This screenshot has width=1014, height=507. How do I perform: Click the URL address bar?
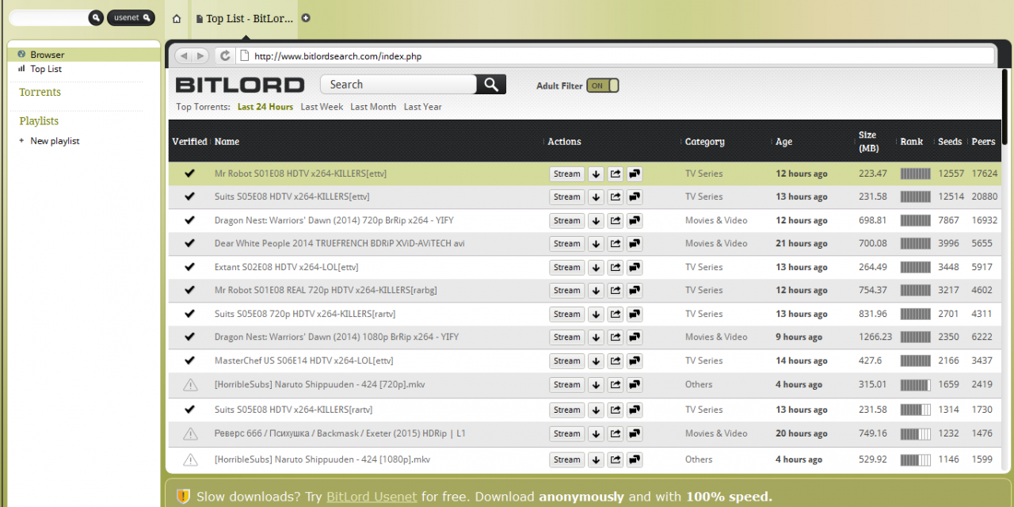[616, 56]
